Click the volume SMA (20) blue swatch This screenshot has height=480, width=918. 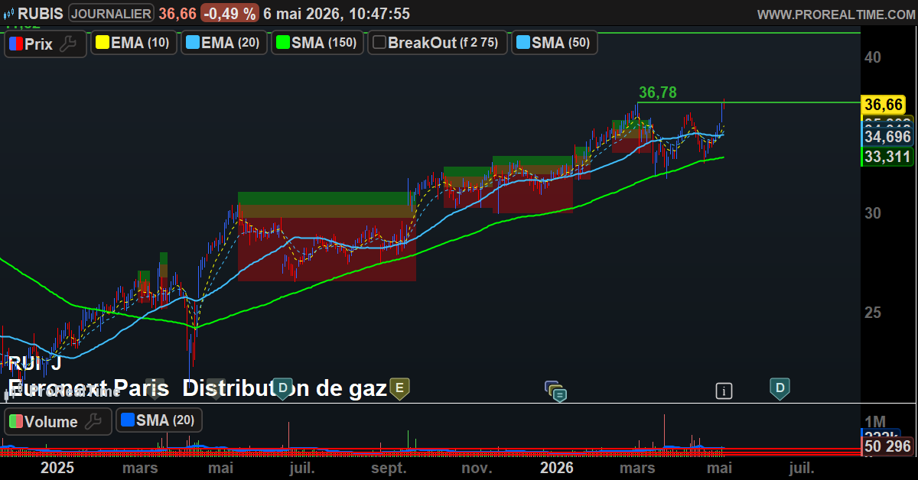tap(127, 420)
